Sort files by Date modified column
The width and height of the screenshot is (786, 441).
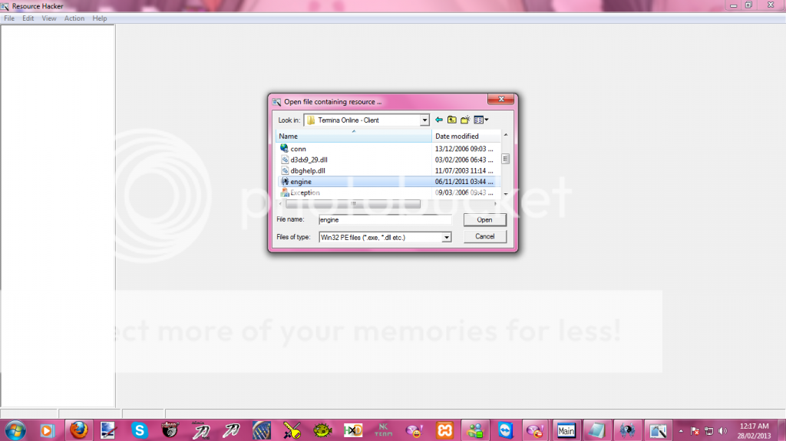click(x=457, y=137)
